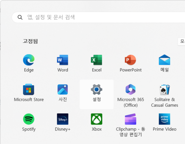
Task: Launch the Xbox app
Action: tap(96, 119)
